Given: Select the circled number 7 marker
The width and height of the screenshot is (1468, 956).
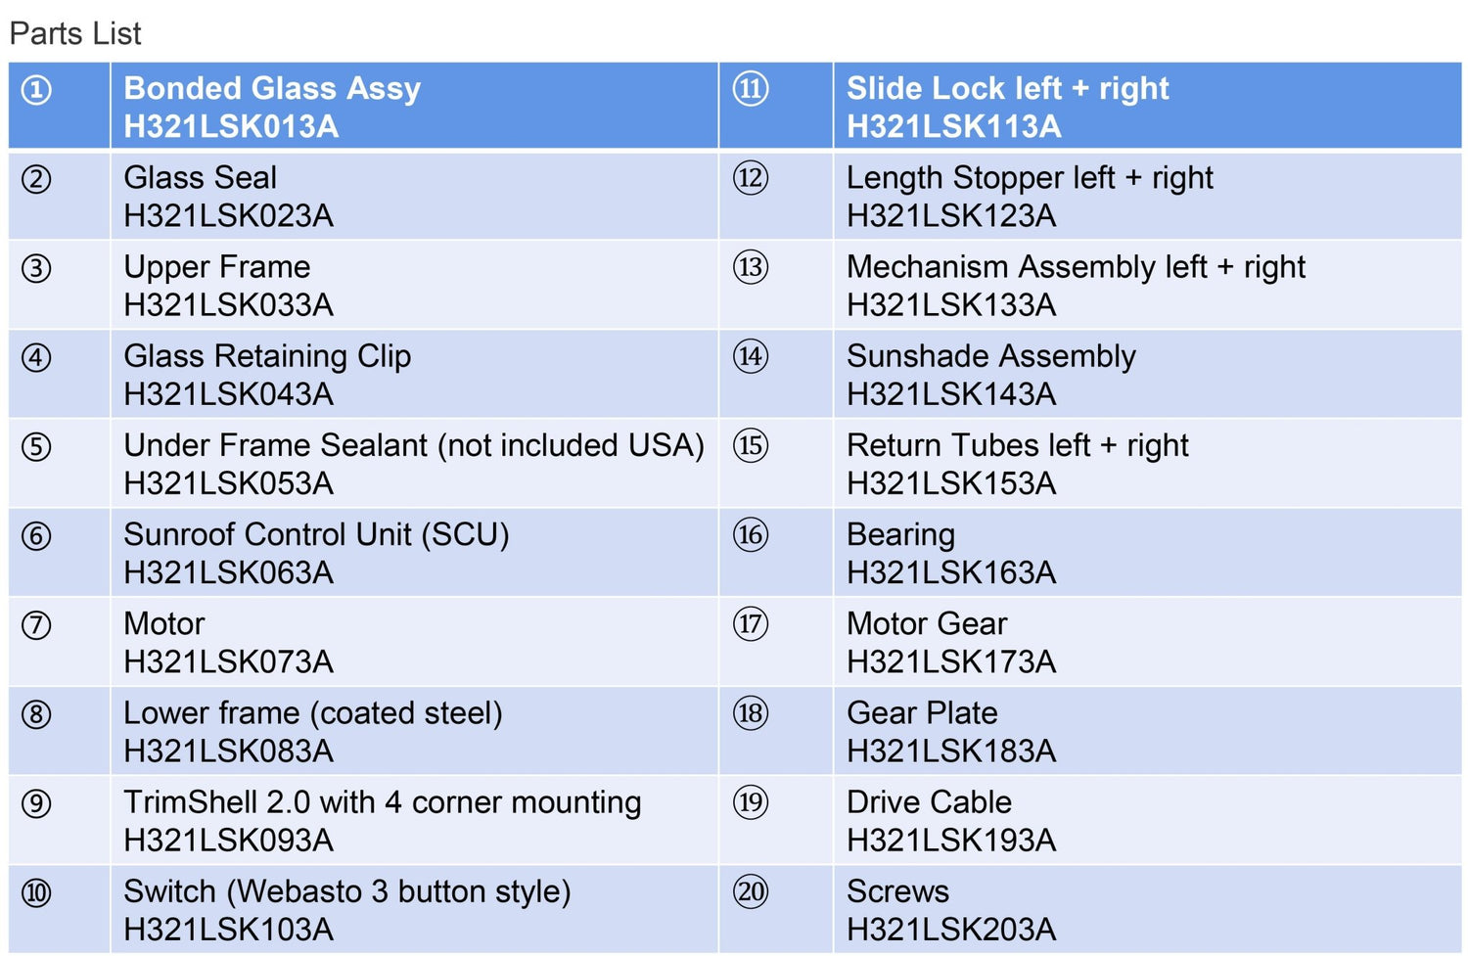Looking at the screenshot, I should pos(36,625).
